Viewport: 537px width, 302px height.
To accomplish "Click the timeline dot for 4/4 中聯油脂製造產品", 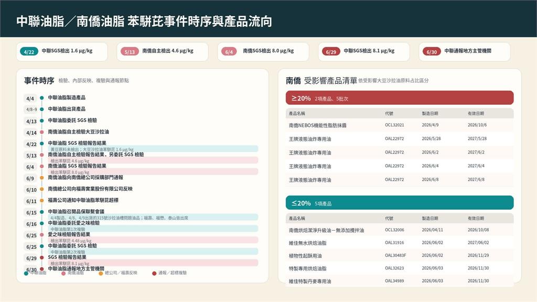I will [42, 98].
